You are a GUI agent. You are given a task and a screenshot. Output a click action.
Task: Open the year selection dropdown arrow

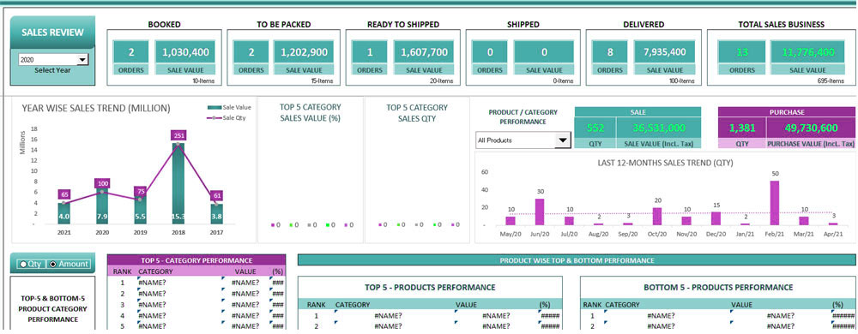(x=82, y=60)
